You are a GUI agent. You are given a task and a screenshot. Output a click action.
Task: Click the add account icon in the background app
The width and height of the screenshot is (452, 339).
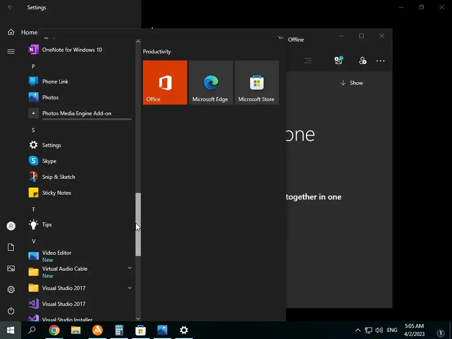(x=363, y=60)
